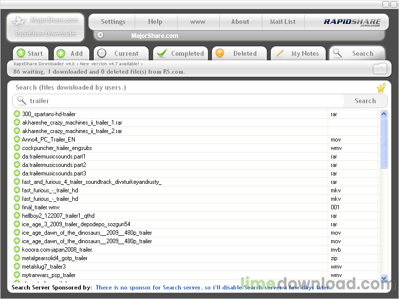The height and width of the screenshot is (299, 399).
Task: Click the RapidShare Downloader v4.8 label
Action: pyautogui.click(x=44, y=64)
